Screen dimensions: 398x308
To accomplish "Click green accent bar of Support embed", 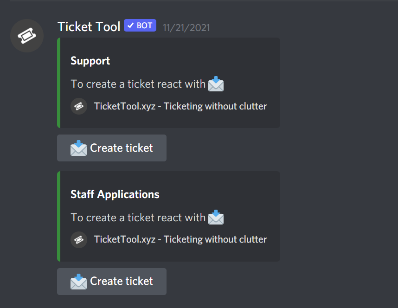I will (x=58, y=83).
